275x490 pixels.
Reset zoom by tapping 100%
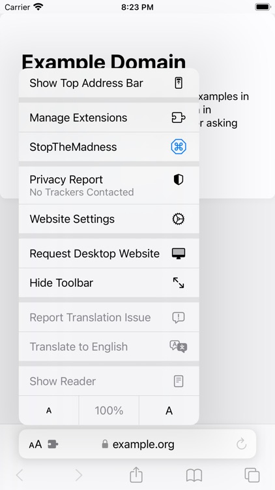coord(109,410)
